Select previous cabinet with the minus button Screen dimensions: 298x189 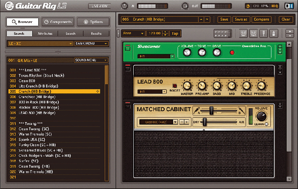182,122
